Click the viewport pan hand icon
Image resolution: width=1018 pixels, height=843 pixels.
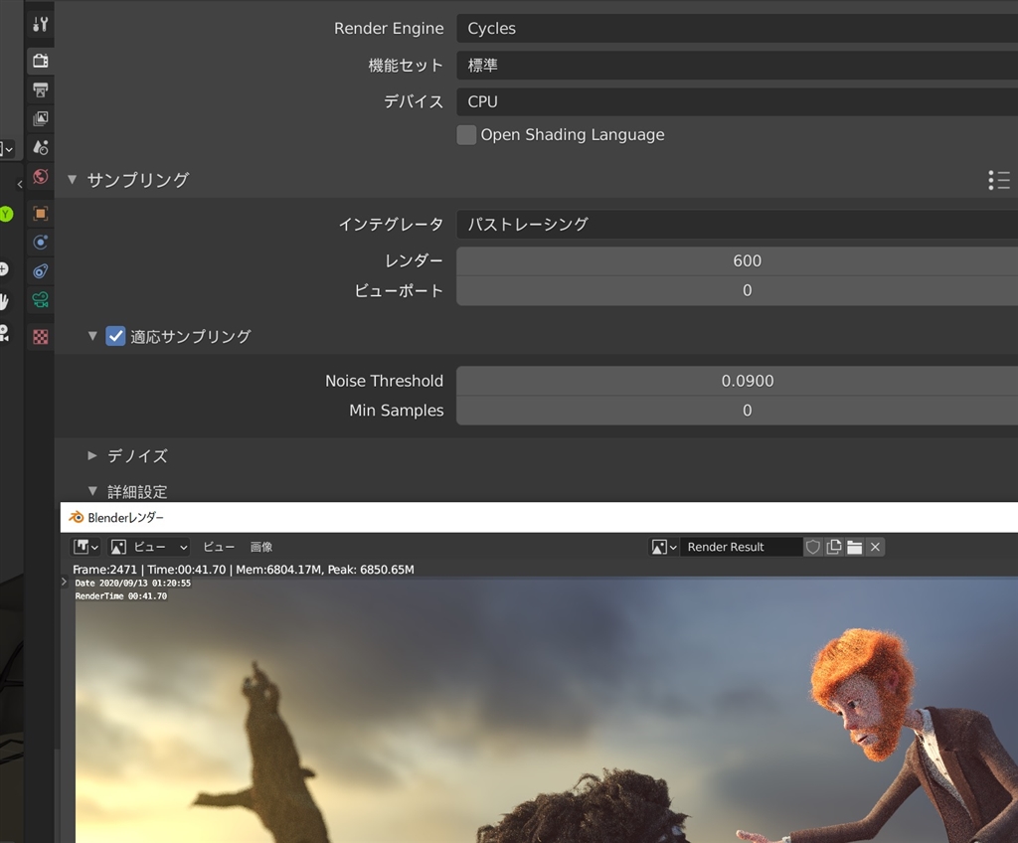[x=4, y=301]
